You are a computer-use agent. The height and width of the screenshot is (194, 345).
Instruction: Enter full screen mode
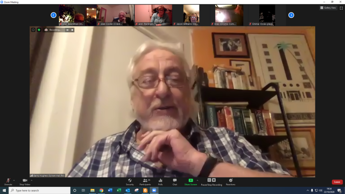click(x=341, y=8)
